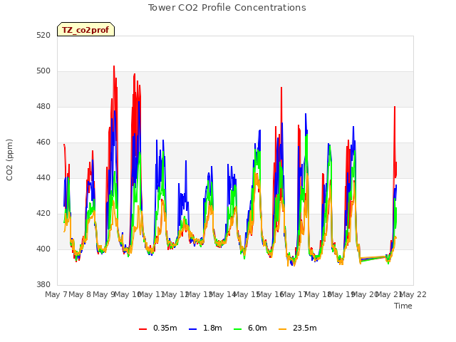Click the blue peak near May 17
This screenshot has height=342, width=456.
[306, 114]
